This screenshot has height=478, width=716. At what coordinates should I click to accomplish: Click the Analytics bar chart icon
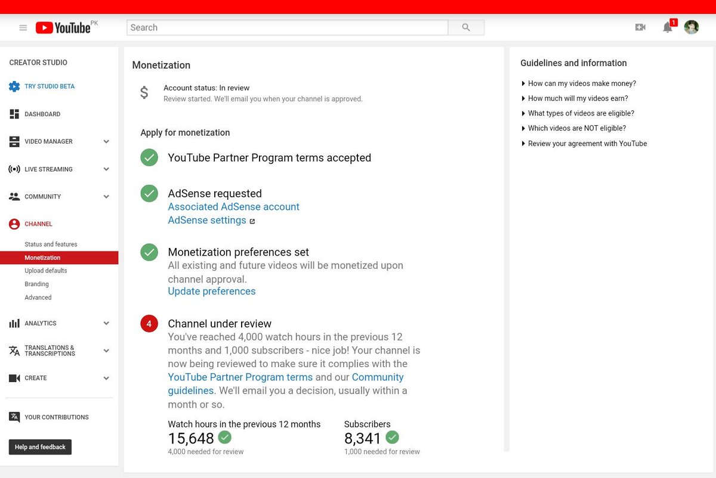point(14,323)
